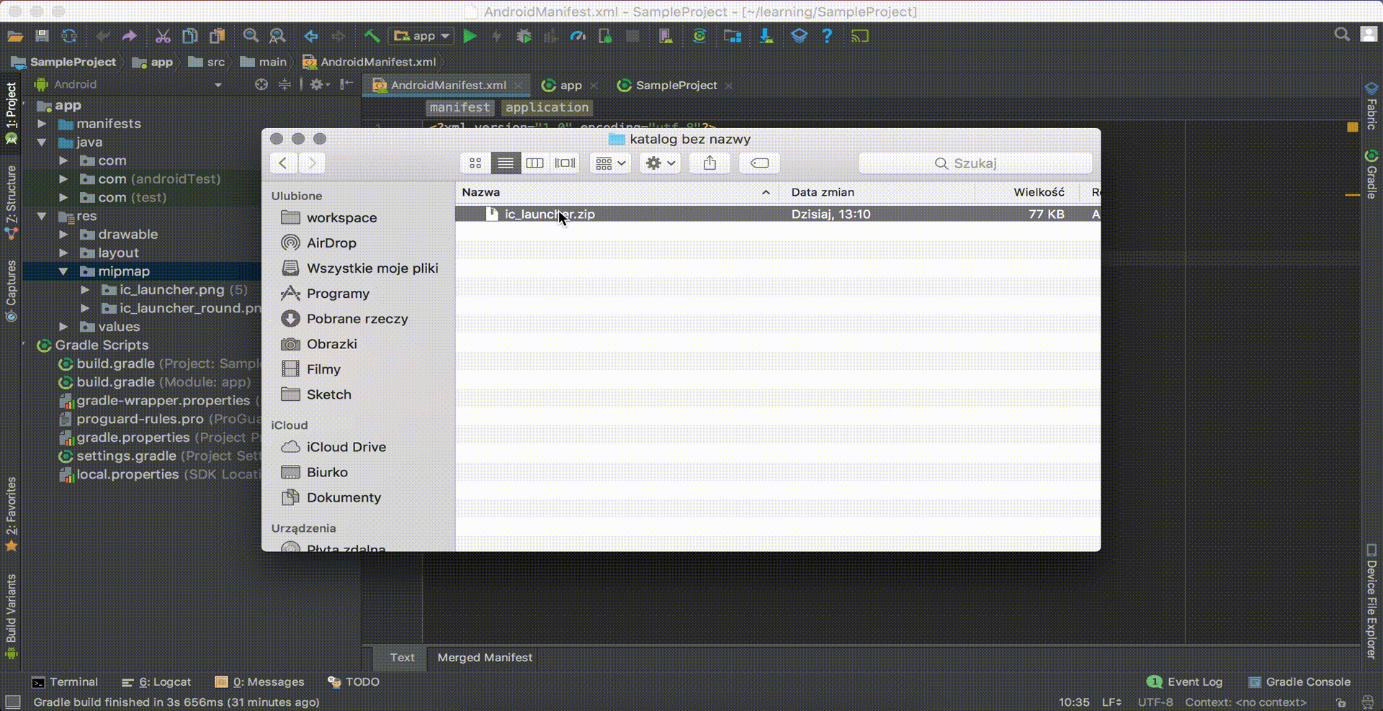The height and width of the screenshot is (711, 1383).
Task: Click the SDK Manager download icon
Action: [x=766, y=36]
